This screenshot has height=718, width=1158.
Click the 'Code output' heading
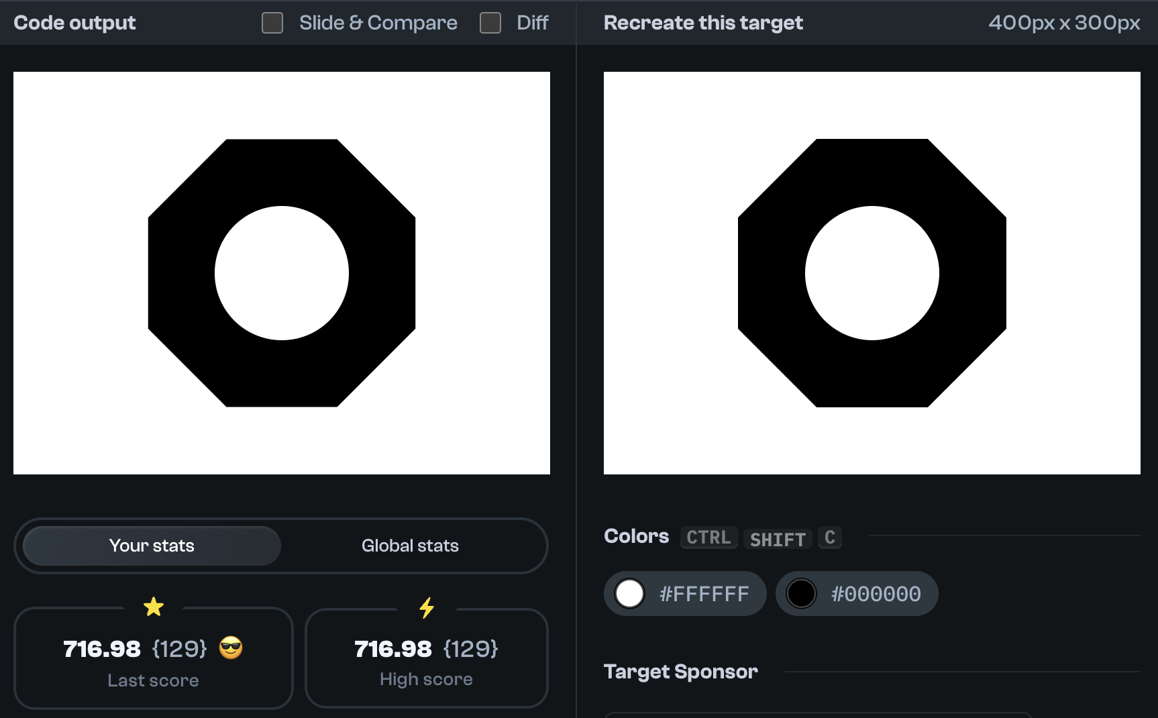tap(74, 23)
